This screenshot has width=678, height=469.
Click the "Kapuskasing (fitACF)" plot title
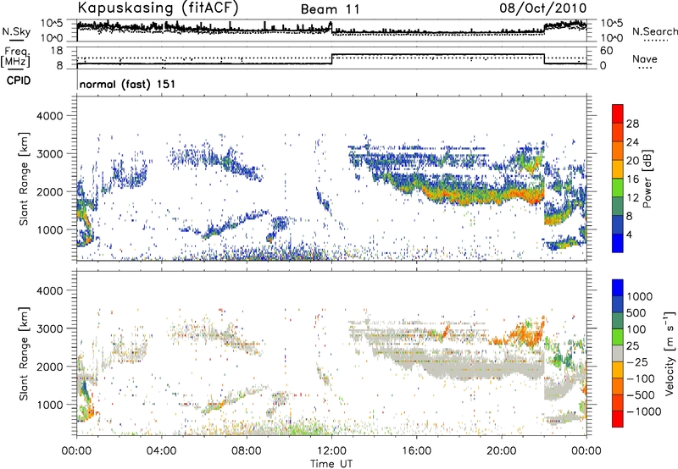pos(158,8)
